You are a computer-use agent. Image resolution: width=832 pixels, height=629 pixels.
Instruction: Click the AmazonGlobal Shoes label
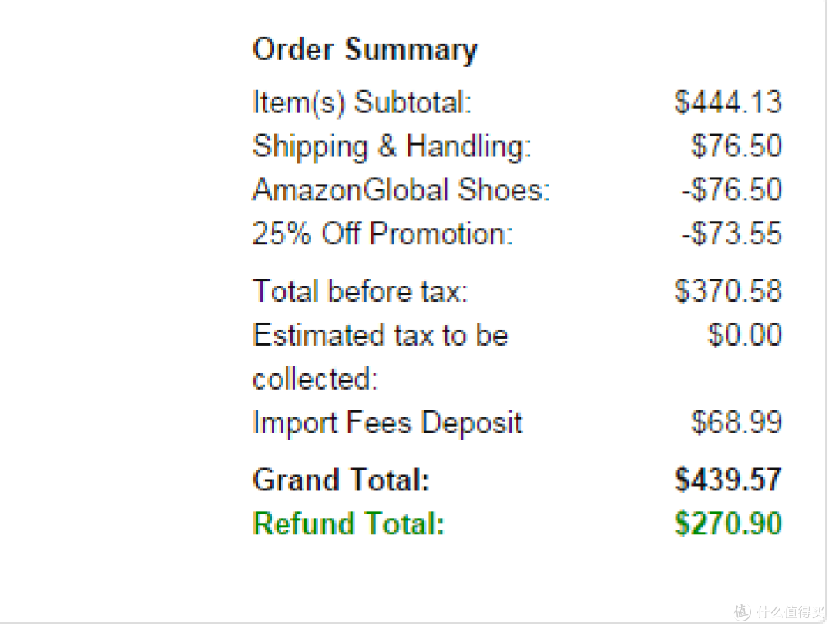click(x=401, y=189)
